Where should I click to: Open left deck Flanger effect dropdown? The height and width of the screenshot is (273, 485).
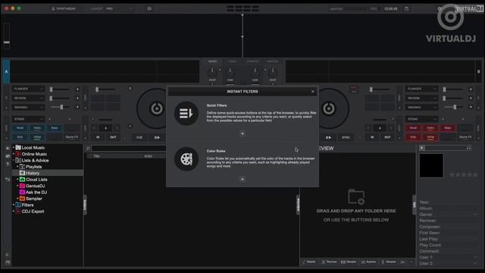[28, 89]
